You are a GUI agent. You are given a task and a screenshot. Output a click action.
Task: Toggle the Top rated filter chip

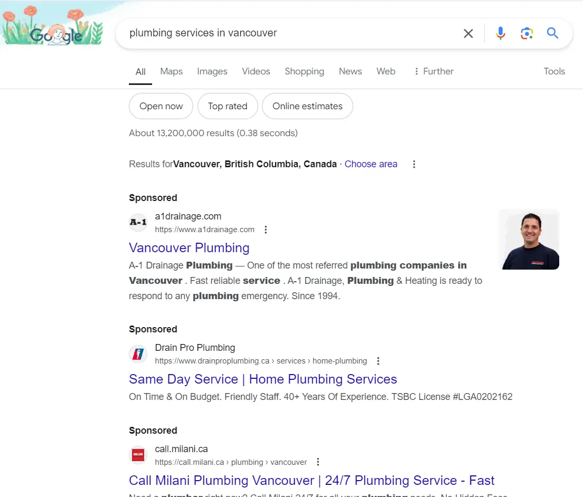click(x=228, y=106)
